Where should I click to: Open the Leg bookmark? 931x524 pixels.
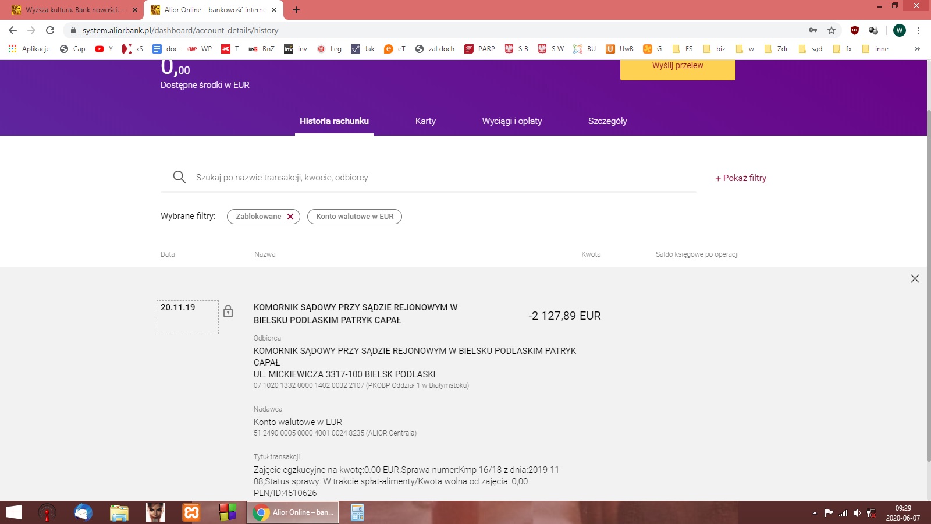(x=329, y=49)
